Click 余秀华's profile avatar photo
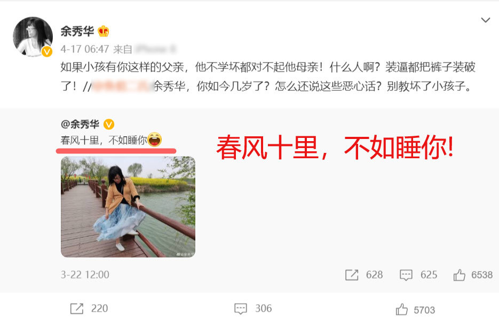This screenshot has height=317, width=499. point(33,37)
